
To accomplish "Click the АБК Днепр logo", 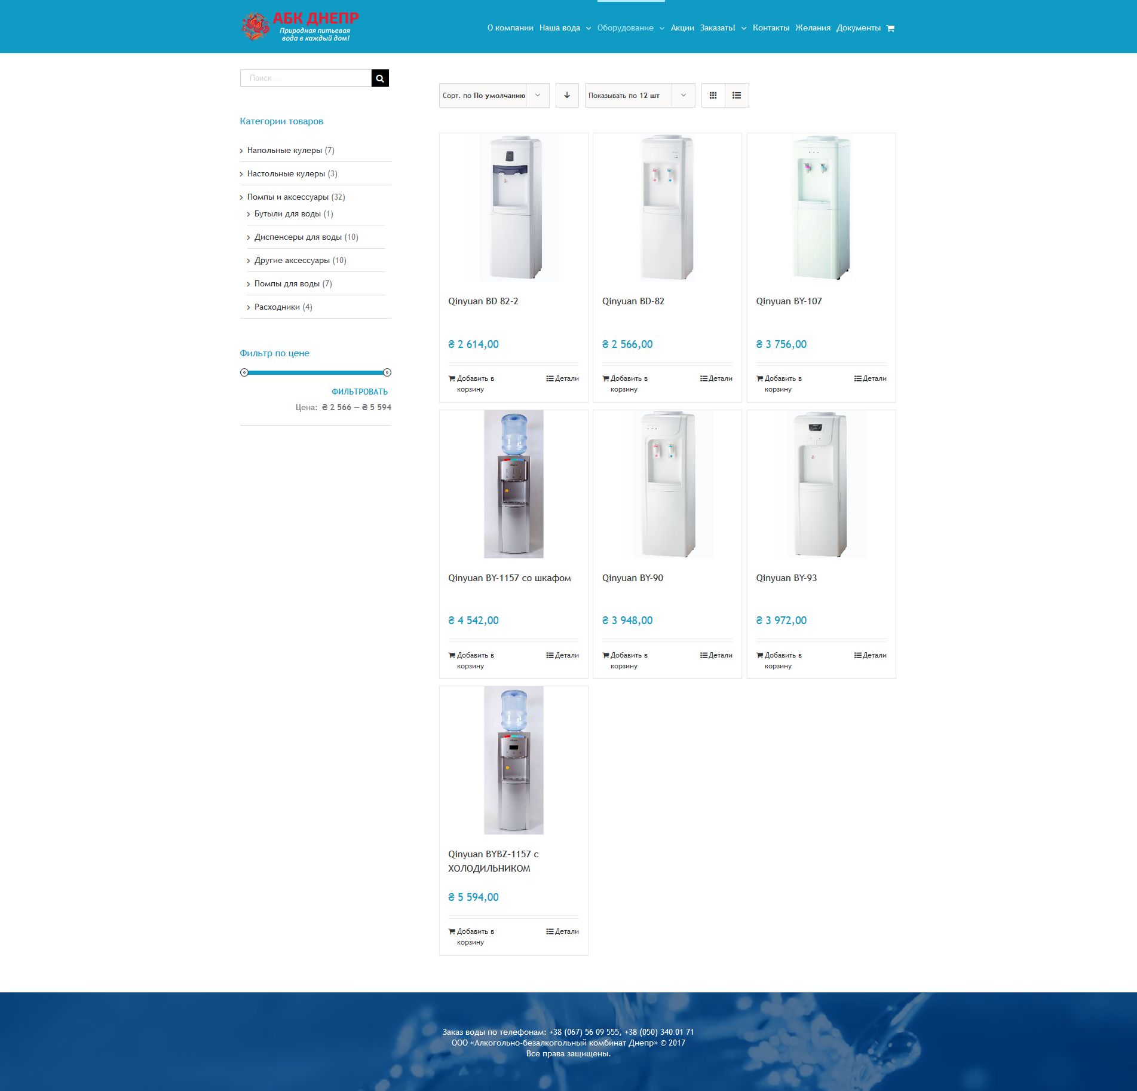I will pos(300,27).
